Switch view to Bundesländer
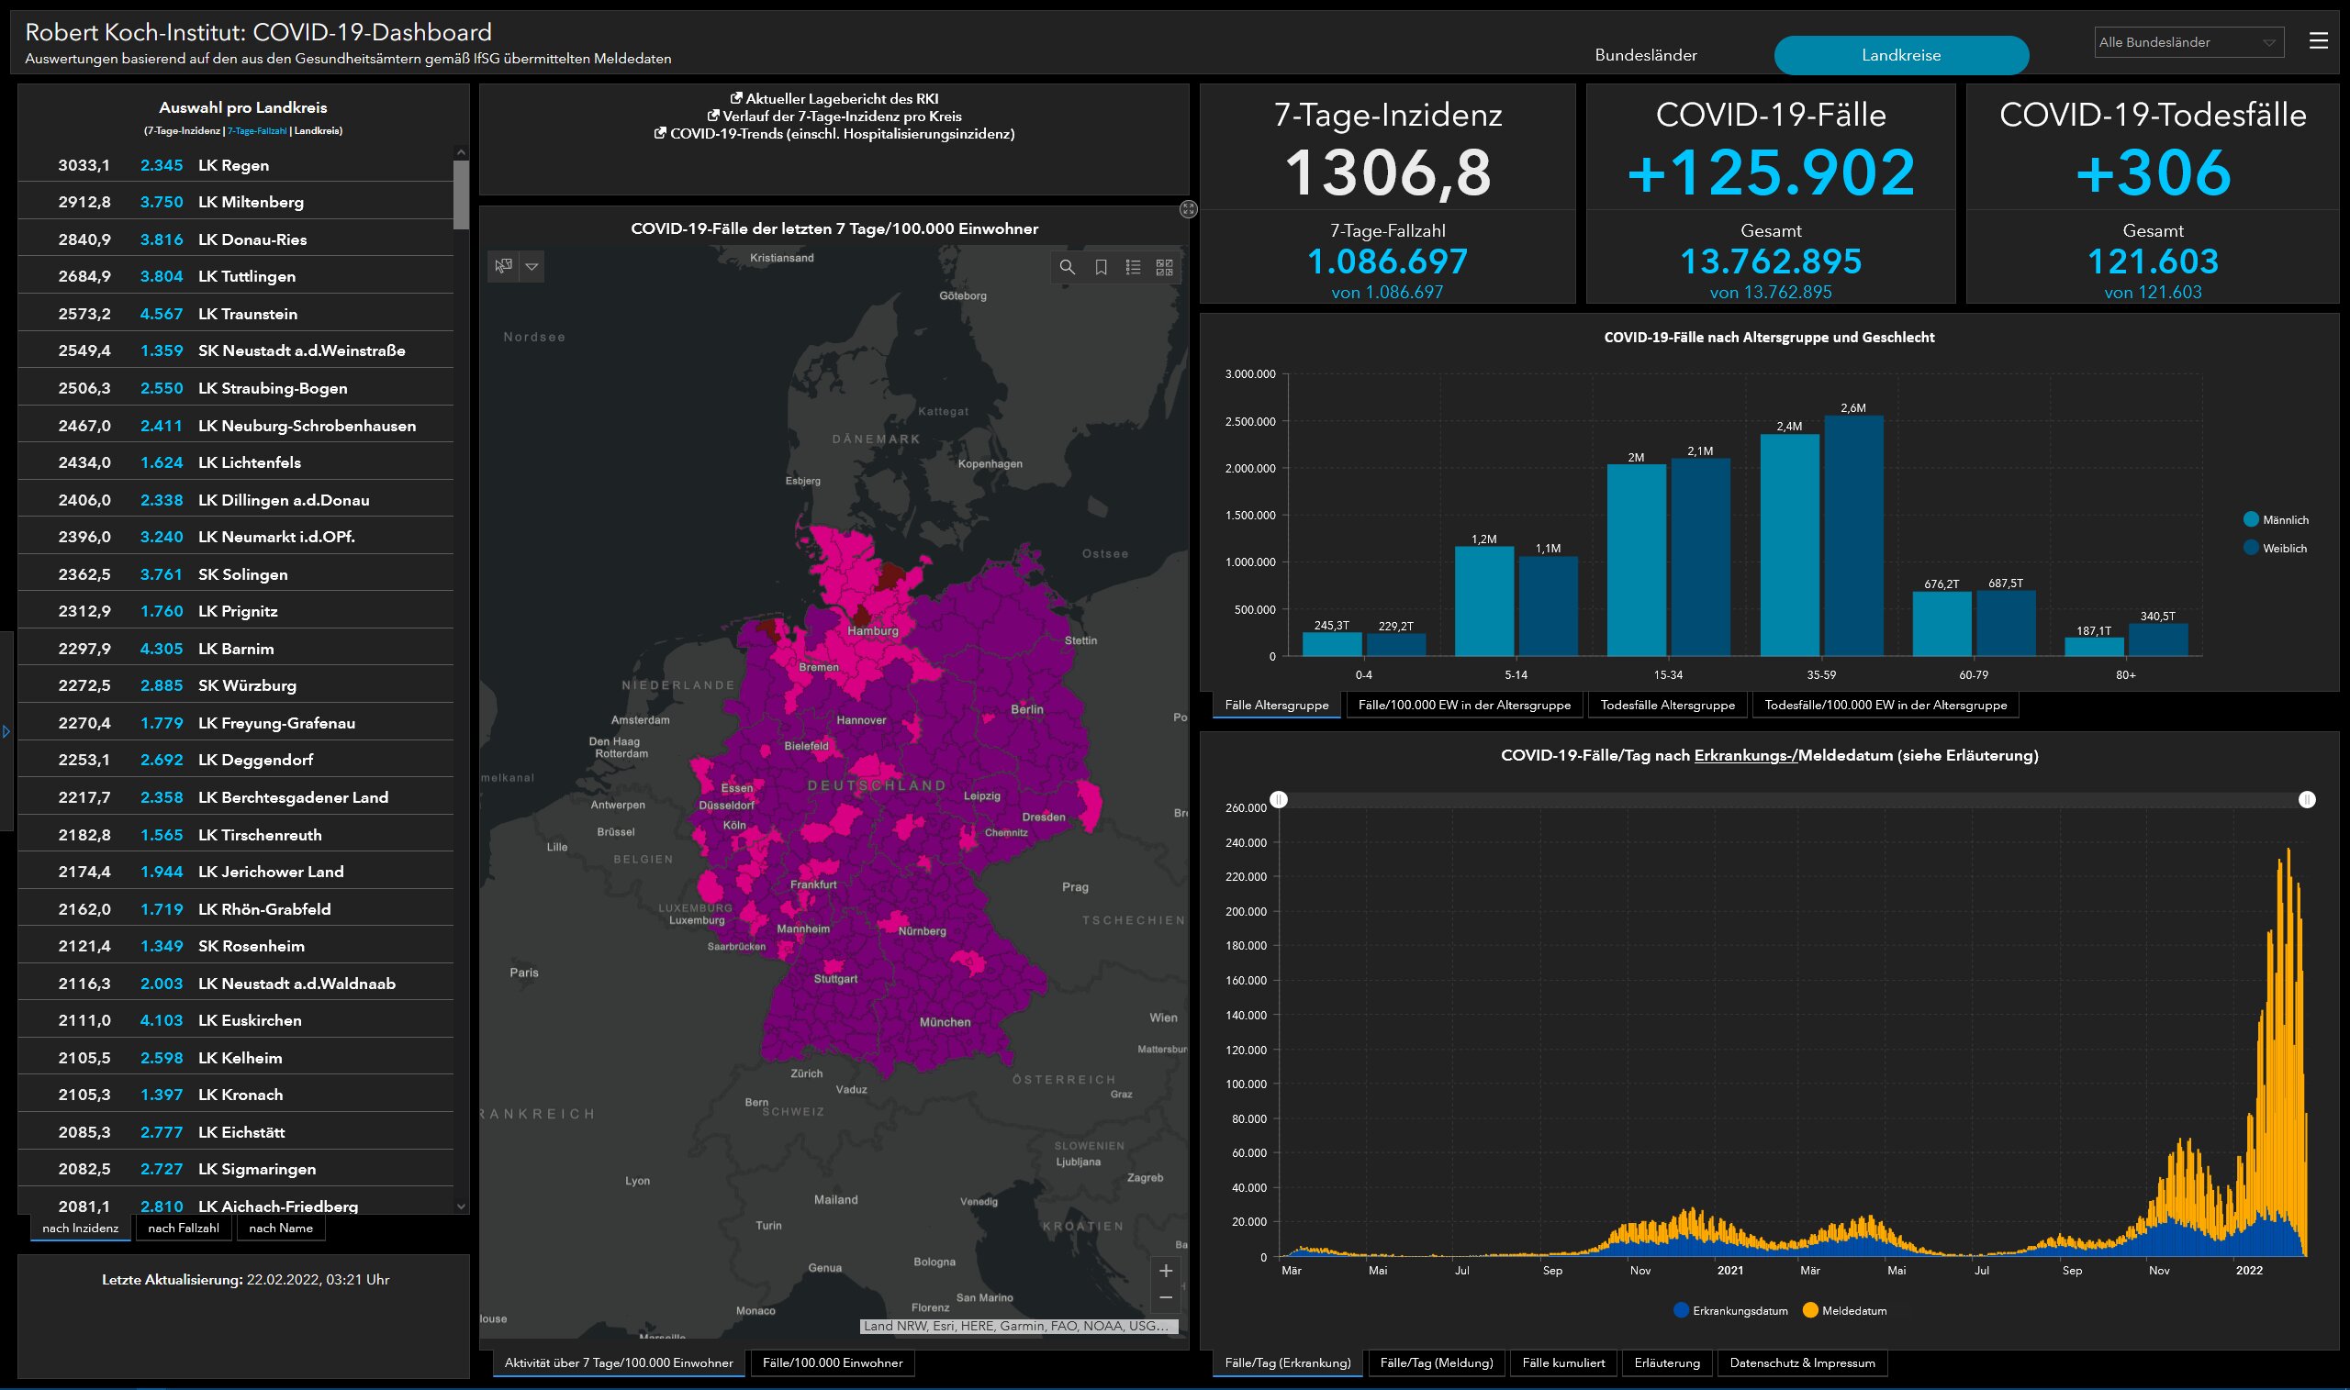This screenshot has width=2350, height=1390. (1645, 55)
